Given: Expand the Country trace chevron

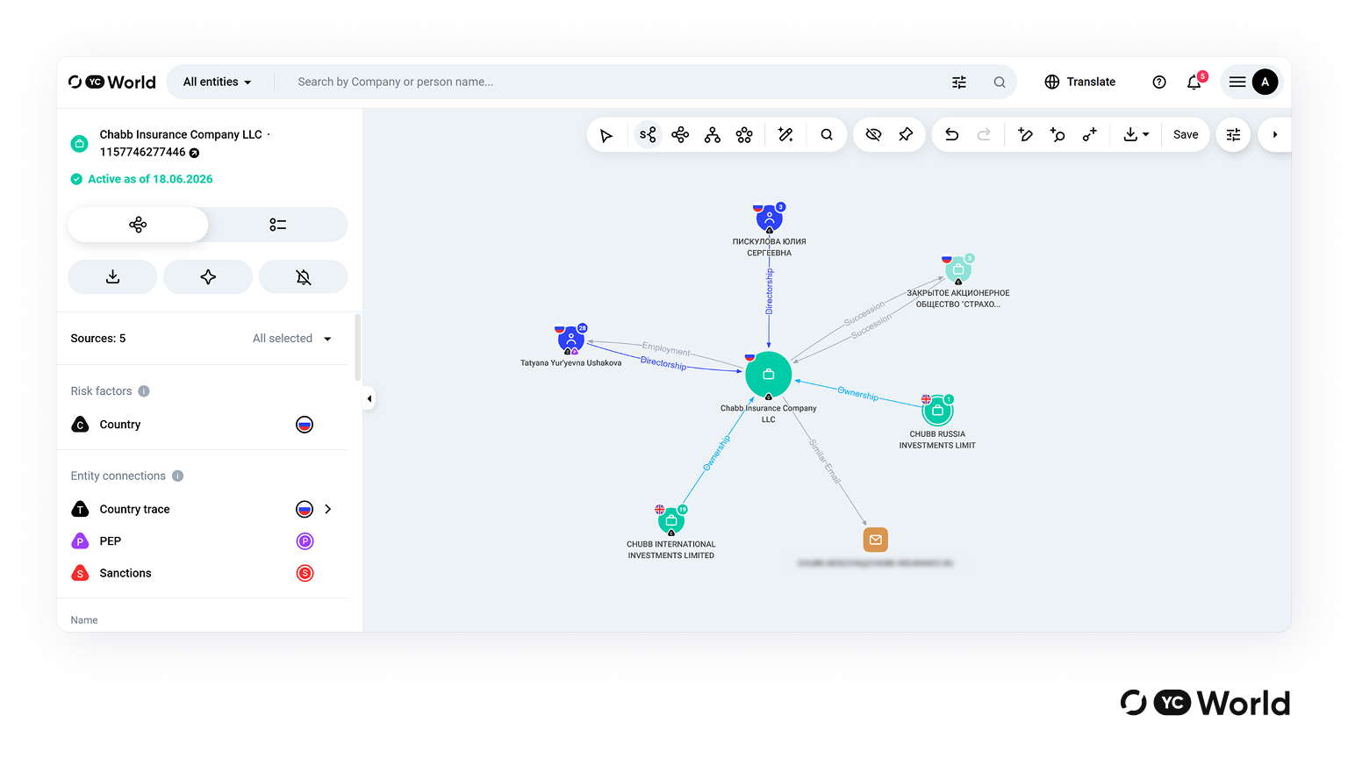Looking at the screenshot, I should [328, 510].
